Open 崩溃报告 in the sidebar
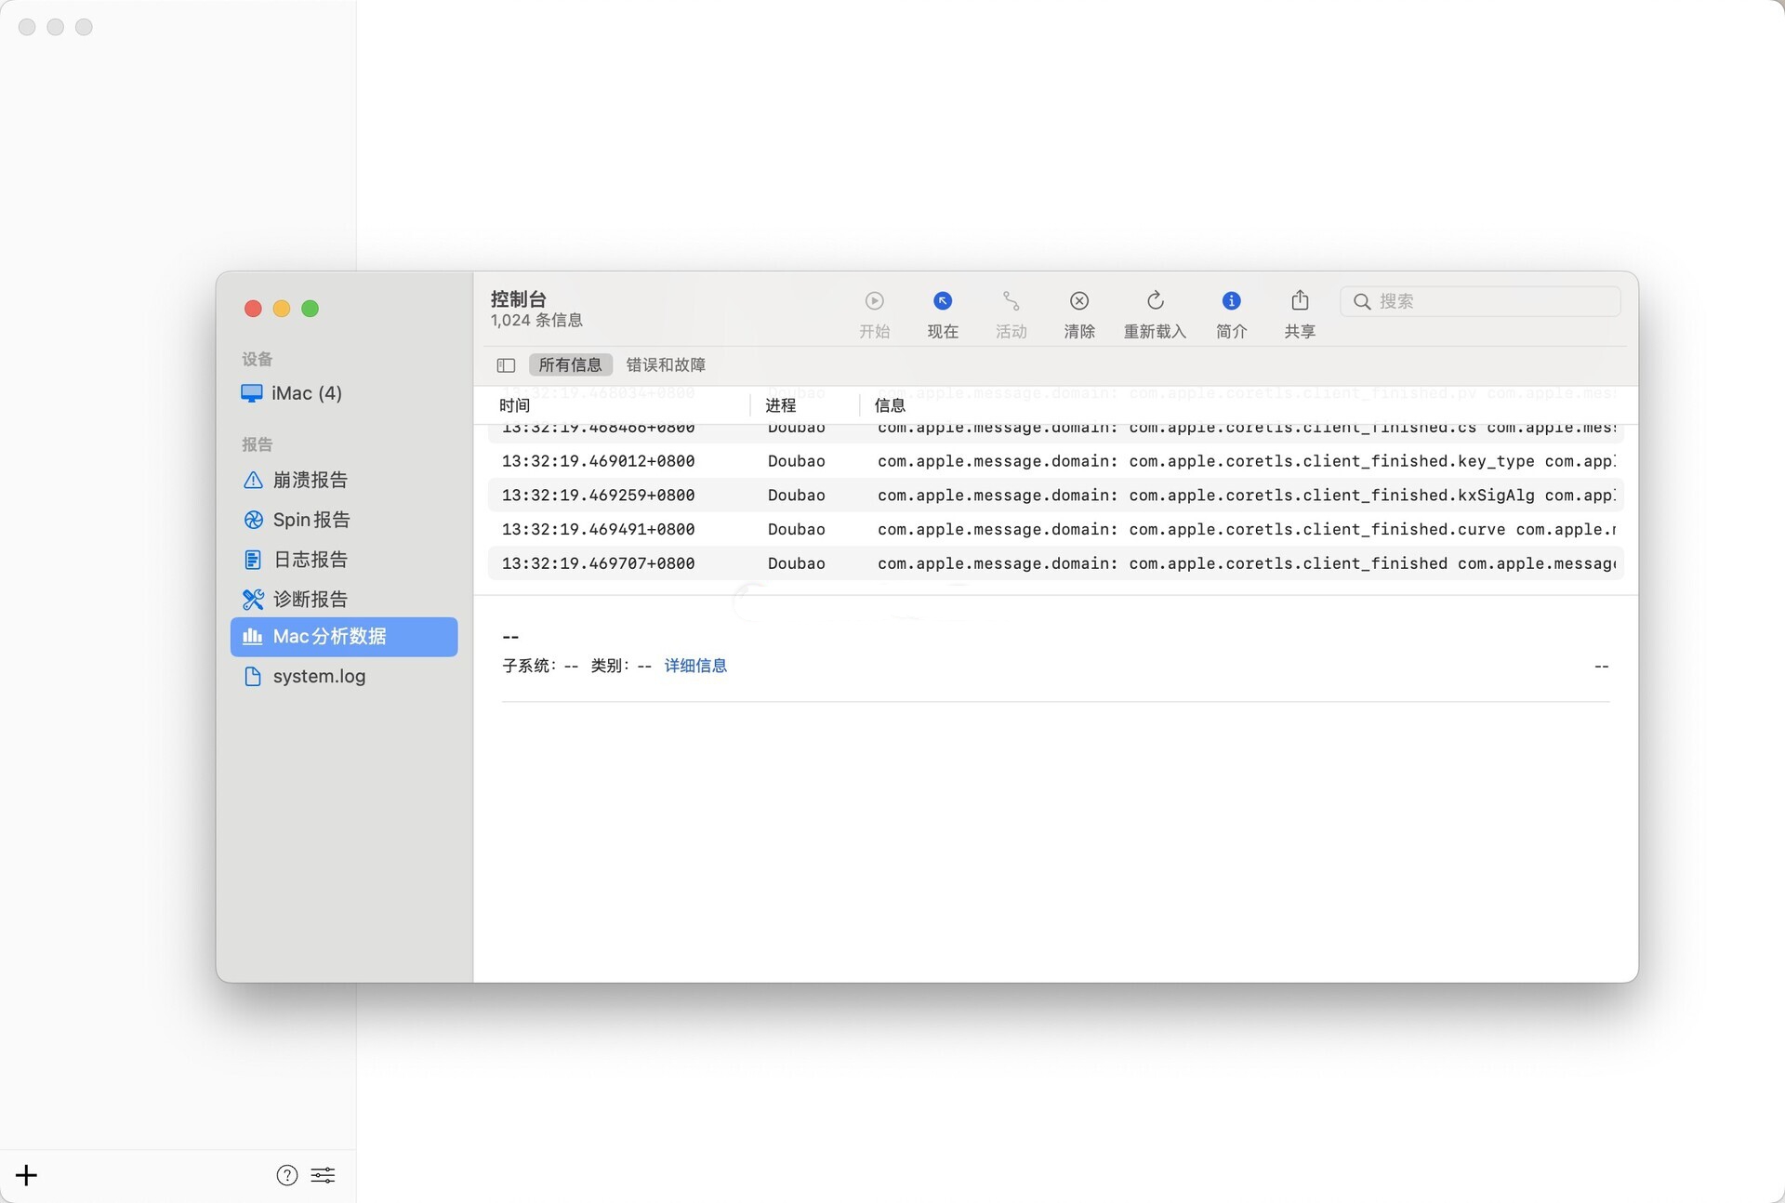The height and width of the screenshot is (1203, 1785). pos(344,480)
